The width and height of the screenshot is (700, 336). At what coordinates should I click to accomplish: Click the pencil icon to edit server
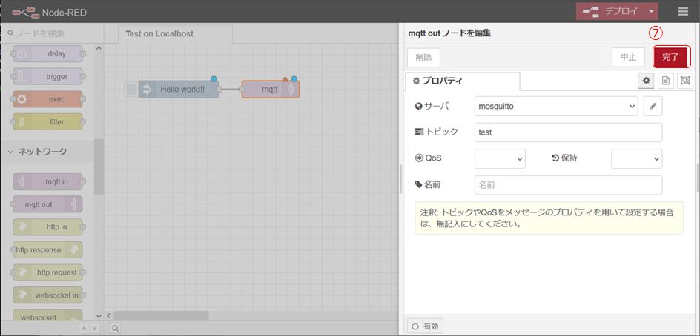pos(653,107)
